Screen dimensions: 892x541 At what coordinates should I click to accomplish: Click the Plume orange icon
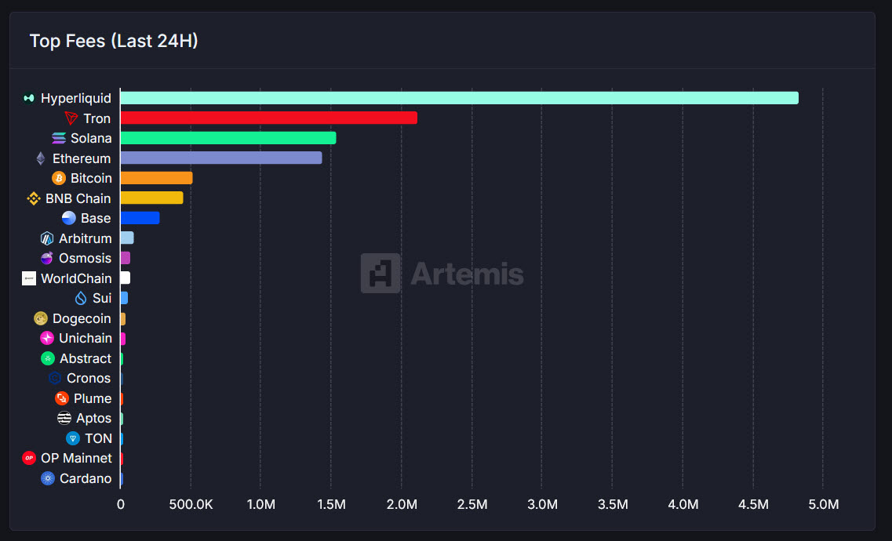pos(61,398)
